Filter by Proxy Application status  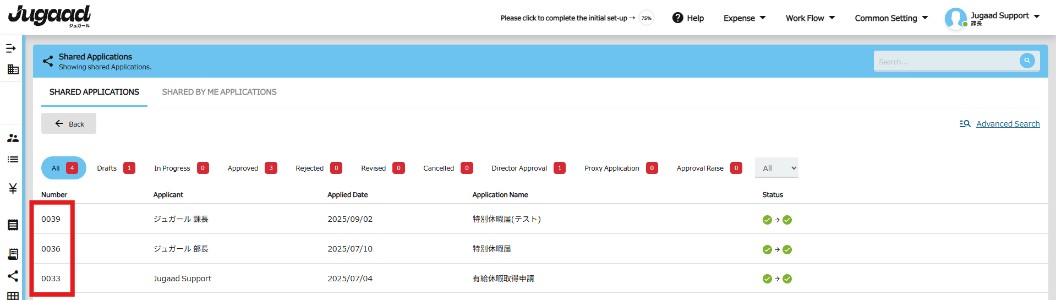pyautogui.click(x=621, y=168)
